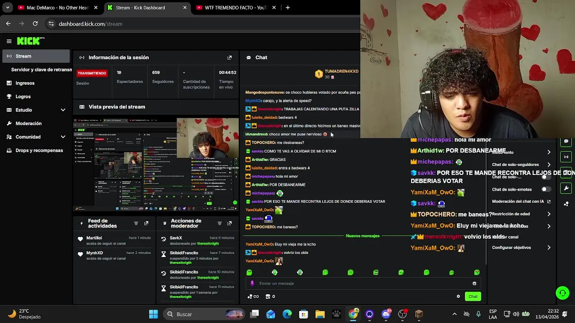Select Stream in the sidebar
Image resolution: width=575 pixels, height=323 pixels.
[36, 56]
